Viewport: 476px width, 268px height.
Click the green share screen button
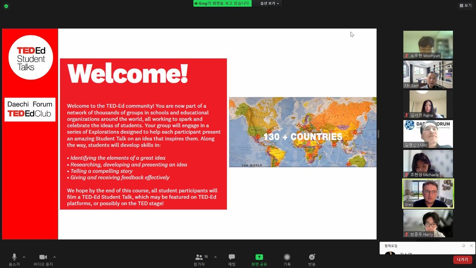coord(259,259)
